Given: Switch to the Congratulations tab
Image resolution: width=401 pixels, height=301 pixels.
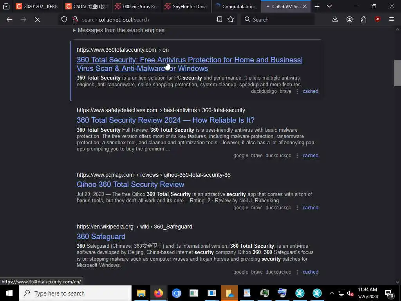Looking at the screenshot, I should coord(236,7).
